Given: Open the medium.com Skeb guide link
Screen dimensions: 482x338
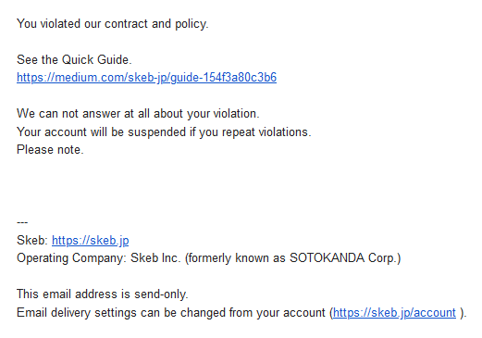Looking at the screenshot, I should tap(146, 77).
